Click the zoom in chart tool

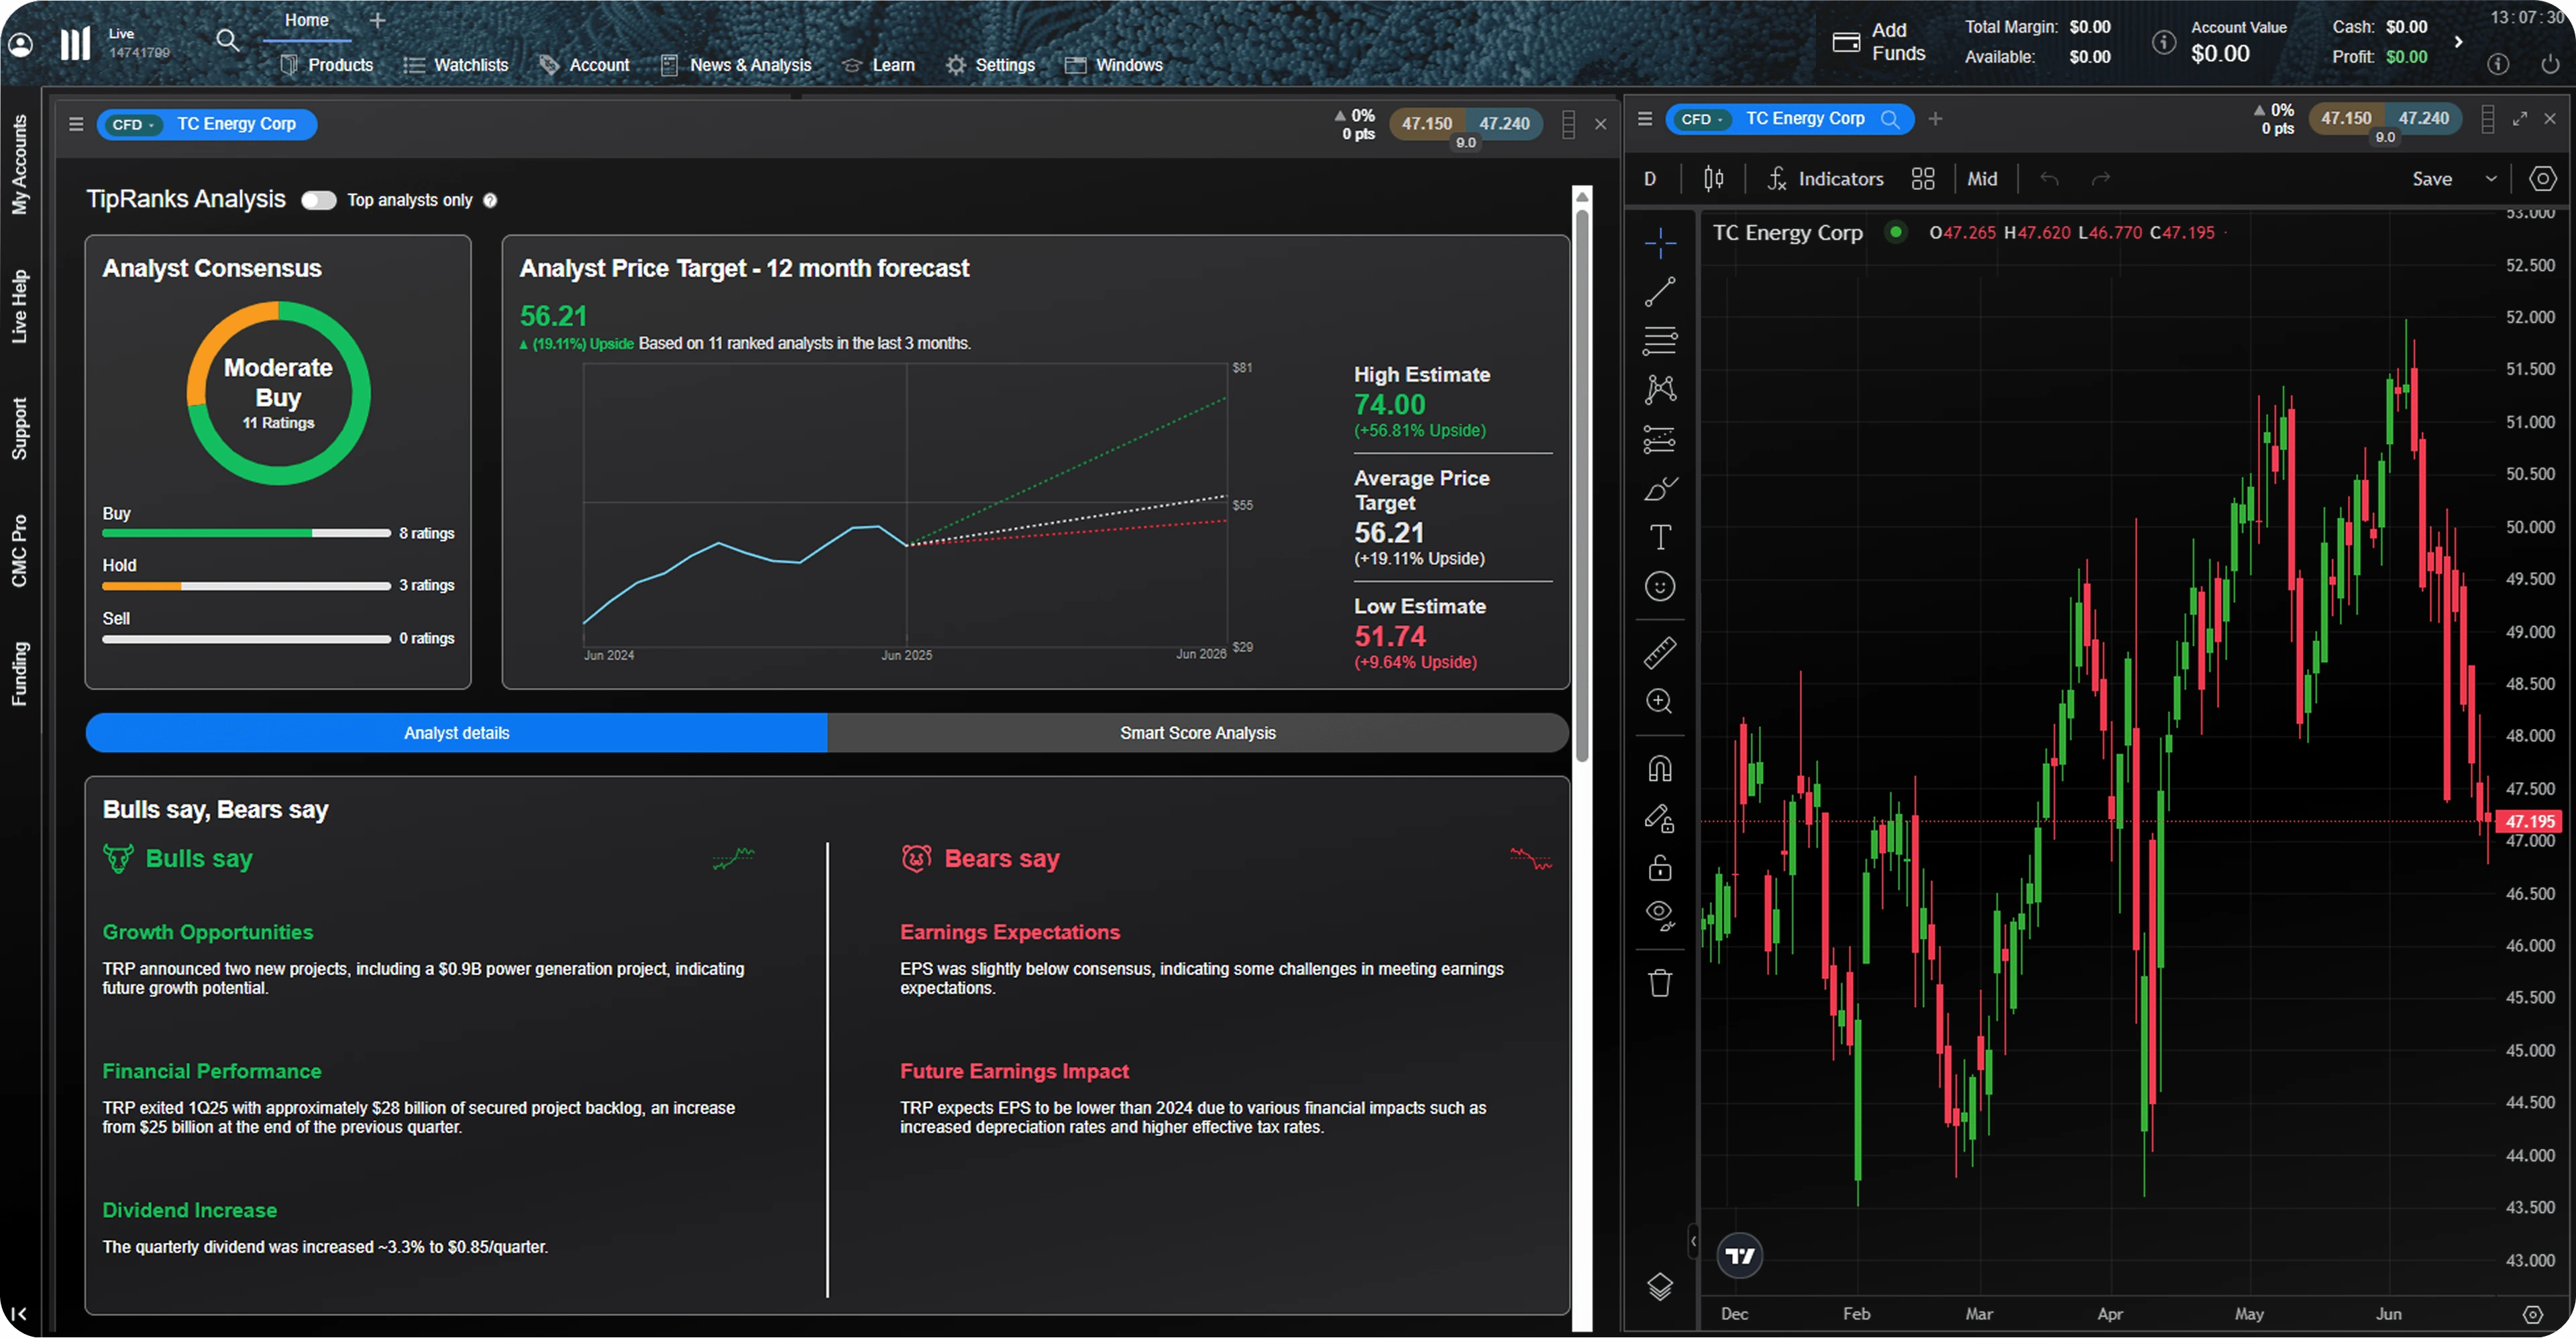1660,701
